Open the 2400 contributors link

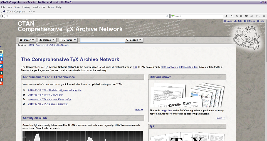pos(189,67)
